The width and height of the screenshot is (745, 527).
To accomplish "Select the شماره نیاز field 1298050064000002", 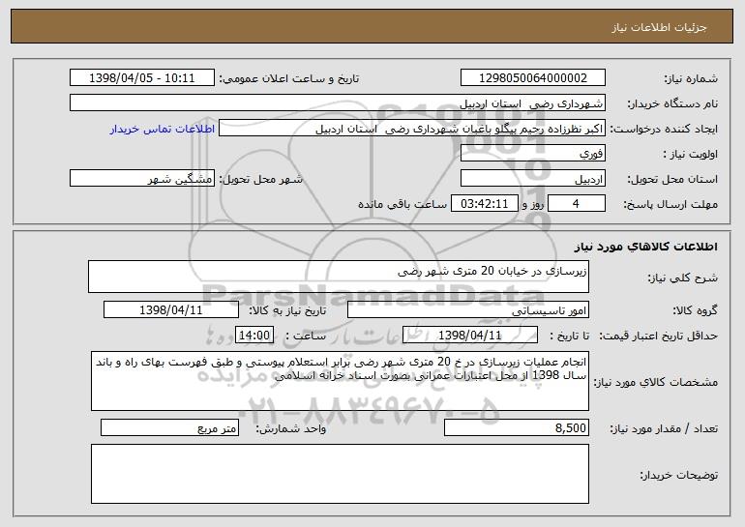I will pos(532,78).
